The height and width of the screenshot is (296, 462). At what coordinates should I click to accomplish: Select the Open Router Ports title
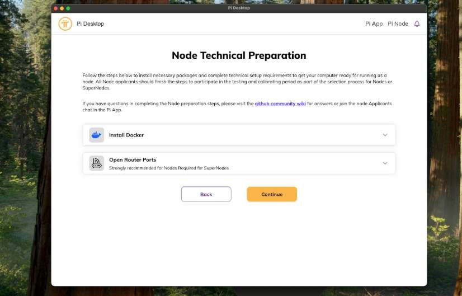pyautogui.click(x=133, y=160)
